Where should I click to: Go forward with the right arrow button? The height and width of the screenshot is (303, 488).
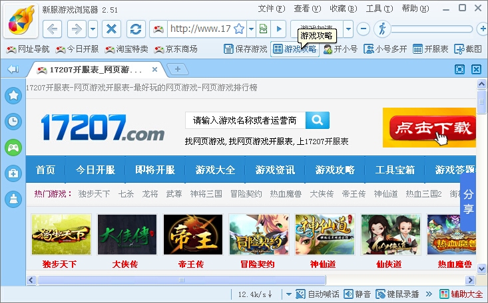77,29
